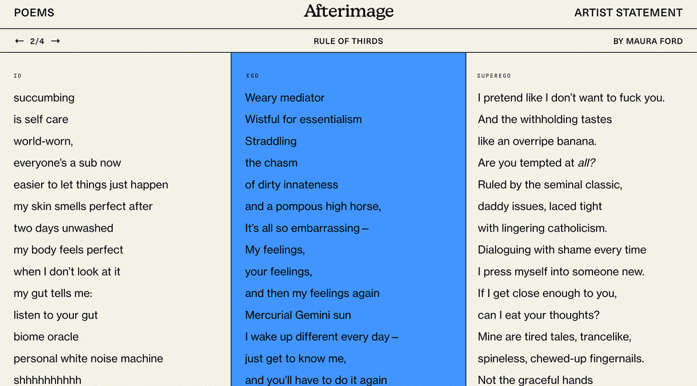
Task: Click the line "everyone's a sub now"
Action: 67,163
